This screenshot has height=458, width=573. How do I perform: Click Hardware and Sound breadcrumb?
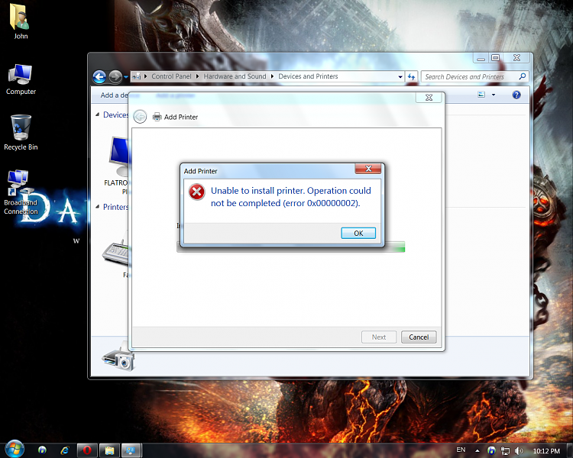coord(235,76)
